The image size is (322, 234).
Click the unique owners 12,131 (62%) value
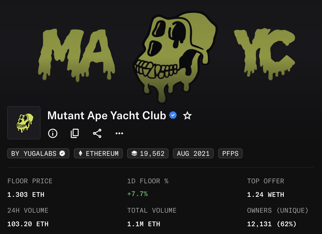click(x=271, y=224)
